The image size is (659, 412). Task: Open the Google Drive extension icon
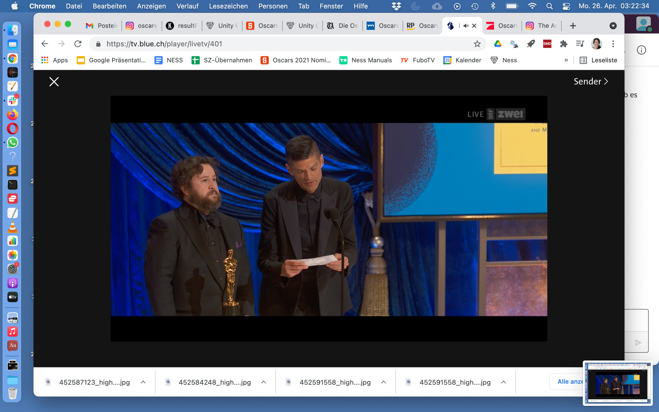(x=498, y=44)
